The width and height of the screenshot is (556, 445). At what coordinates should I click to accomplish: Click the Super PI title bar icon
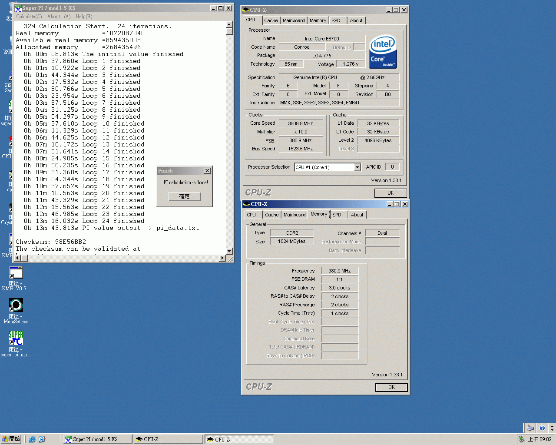click(x=18, y=8)
